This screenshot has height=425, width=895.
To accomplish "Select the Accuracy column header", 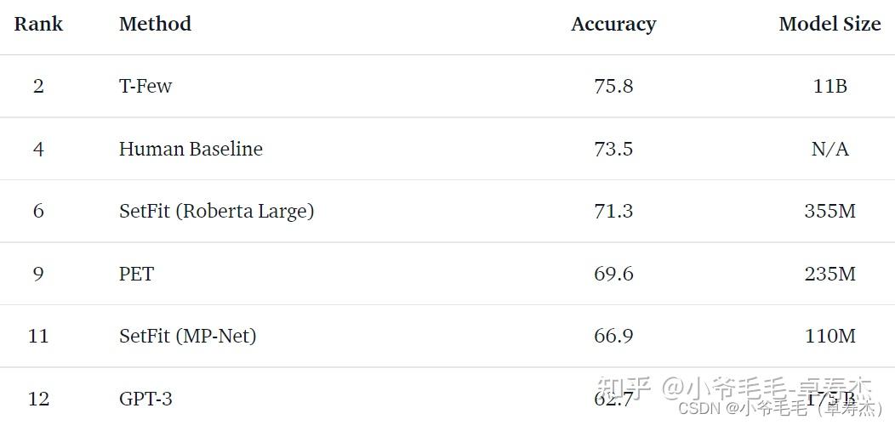I will point(613,24).
